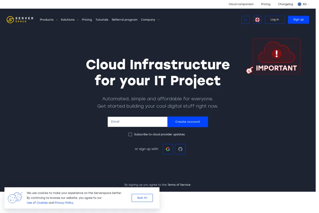Click the Sign up button
The width and height of the screenshot is (319, 213).
pos(298,20)
